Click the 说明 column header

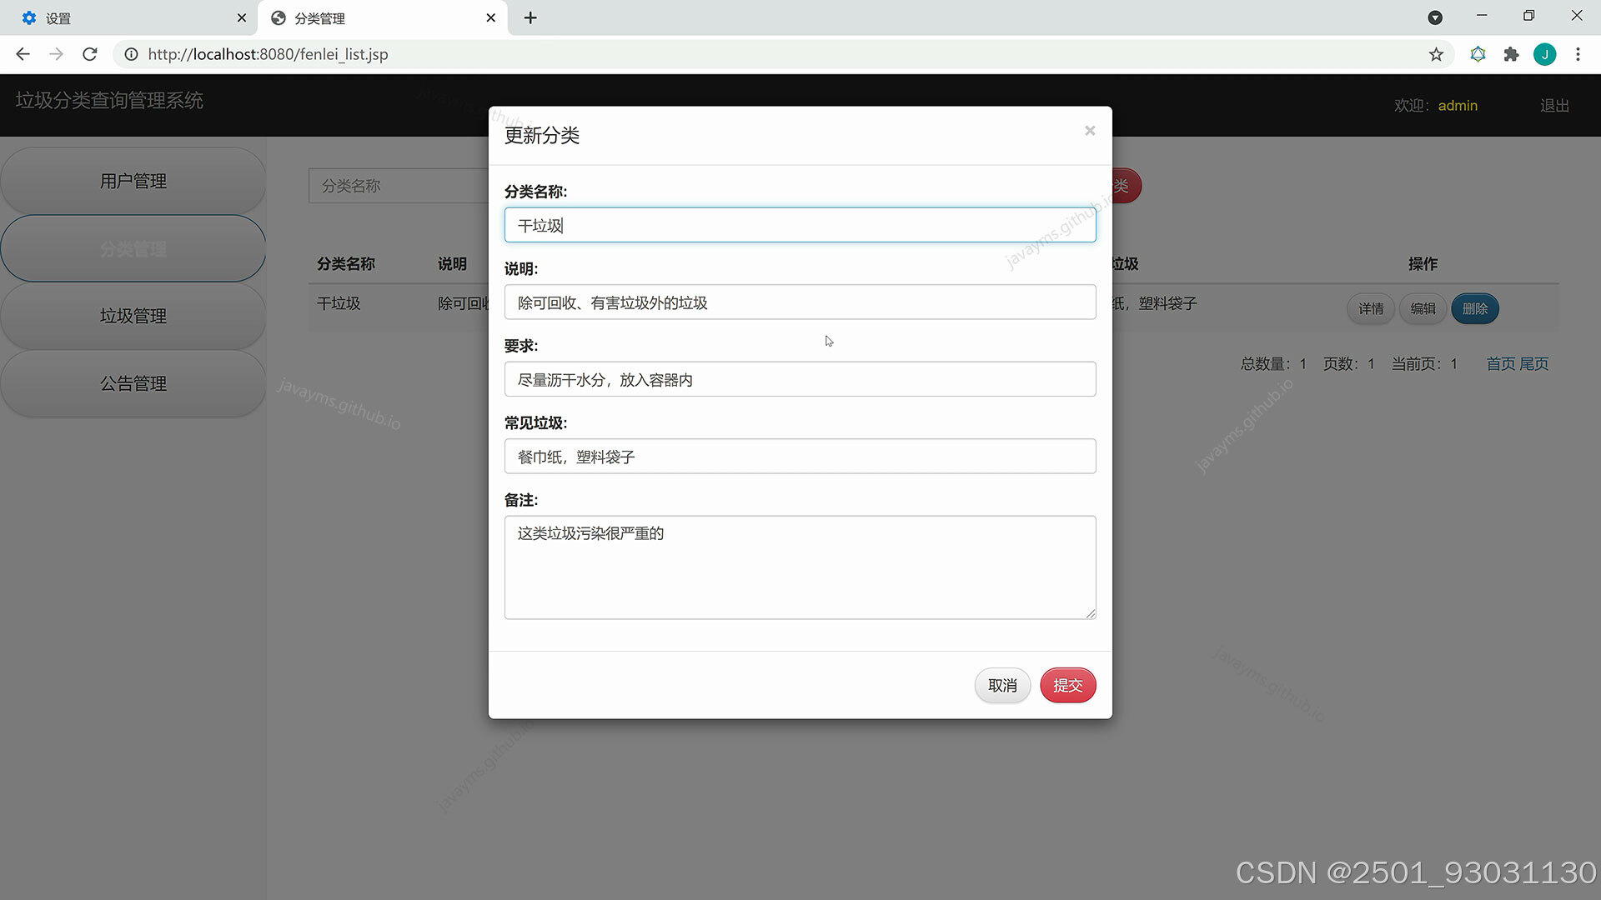tap(452, 264)
